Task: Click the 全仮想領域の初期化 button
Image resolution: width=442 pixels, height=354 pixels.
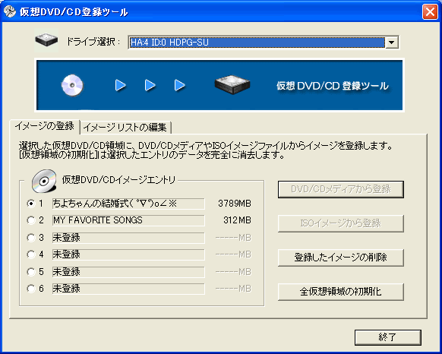Action: [341, 292]
